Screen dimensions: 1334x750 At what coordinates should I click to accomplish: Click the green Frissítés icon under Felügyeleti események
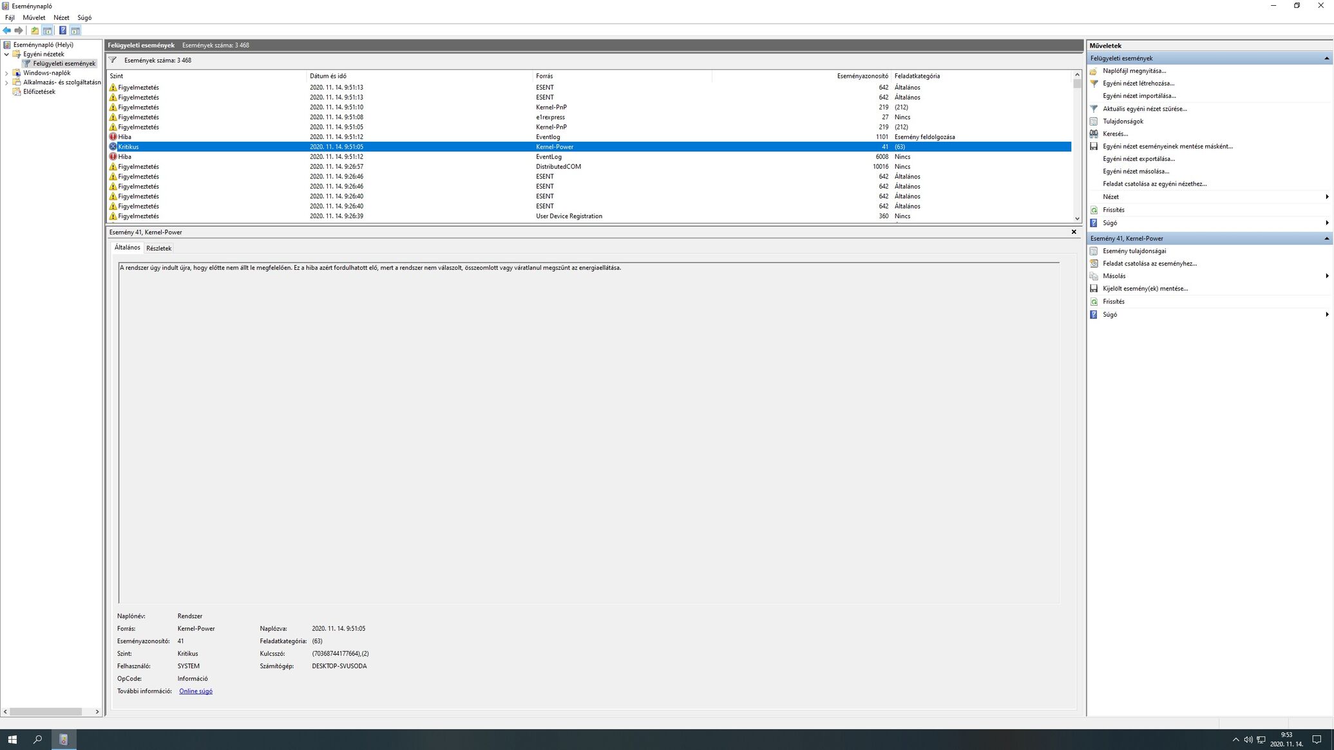coord(1094,210)
